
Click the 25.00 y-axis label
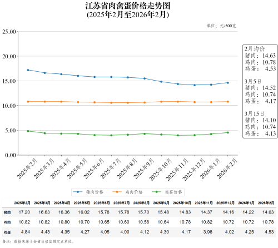(9, 32)
